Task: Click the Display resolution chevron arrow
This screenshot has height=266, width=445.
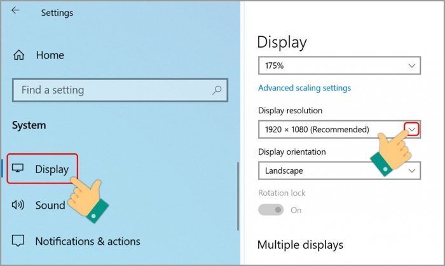Action: pyautogui.click(x=412, y=129)
